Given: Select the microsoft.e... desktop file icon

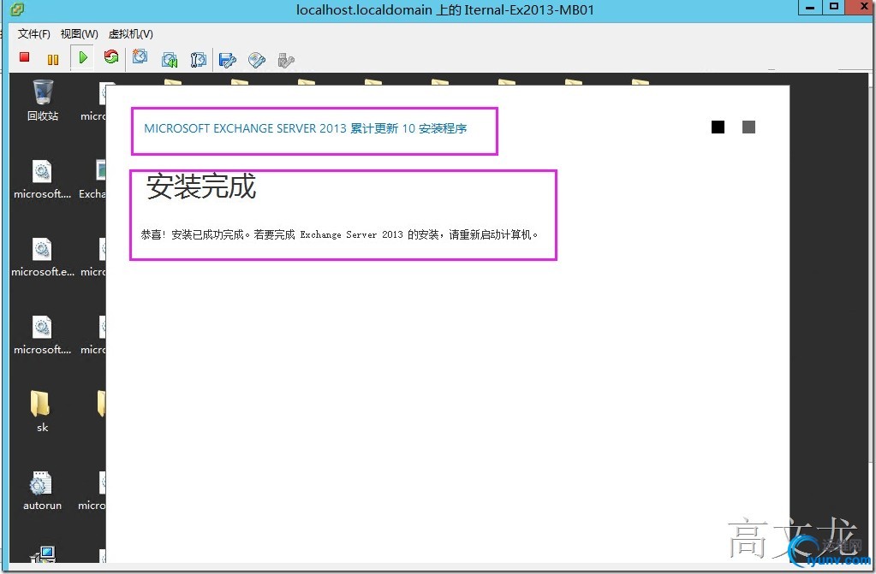Looking at the screenshot, I should pos(43,257).
